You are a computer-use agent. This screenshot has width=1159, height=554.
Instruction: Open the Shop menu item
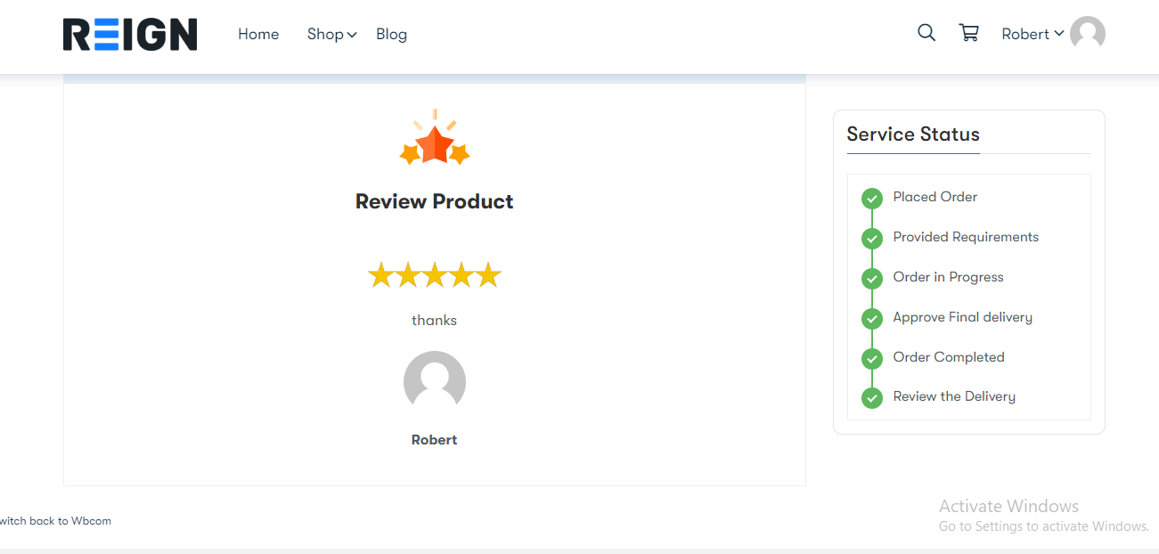[325, 34]
